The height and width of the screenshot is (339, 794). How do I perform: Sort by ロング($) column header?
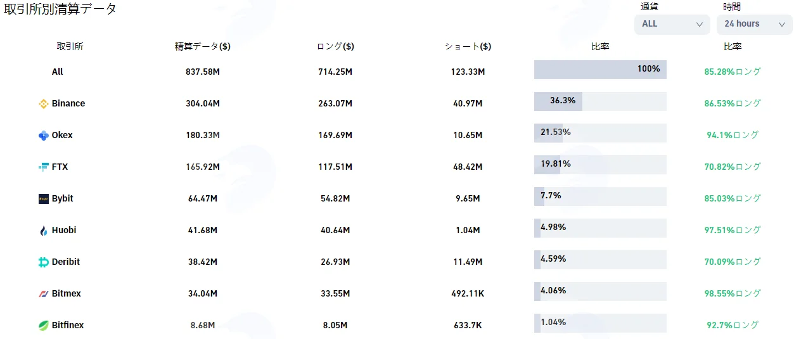click(335, 46)
